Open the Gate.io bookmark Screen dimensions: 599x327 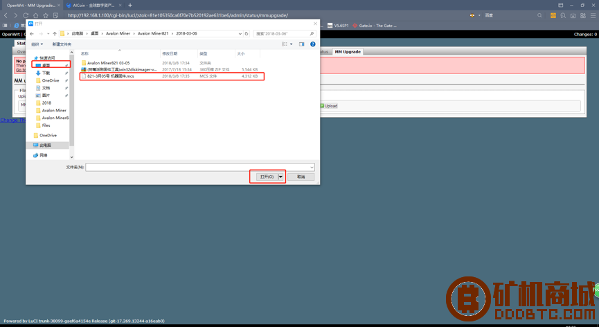375,26
